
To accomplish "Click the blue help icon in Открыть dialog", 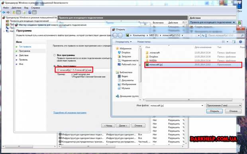I will 240,42.
